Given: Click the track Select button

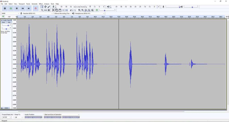Looking at the screenshot, I should point(7,108).
